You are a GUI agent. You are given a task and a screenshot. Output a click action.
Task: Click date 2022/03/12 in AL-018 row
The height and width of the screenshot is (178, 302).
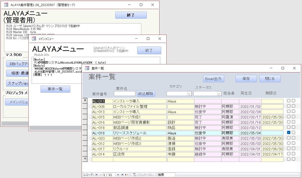pyautogui.click(x=250, y=128)
